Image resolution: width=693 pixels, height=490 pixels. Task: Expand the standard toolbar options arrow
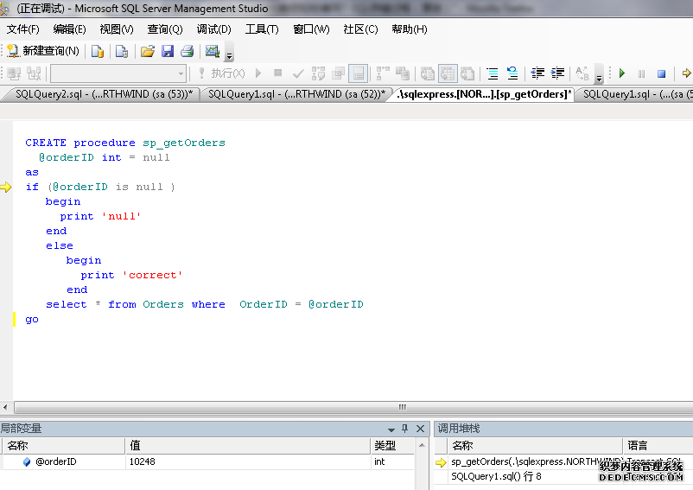click(229, 54)
